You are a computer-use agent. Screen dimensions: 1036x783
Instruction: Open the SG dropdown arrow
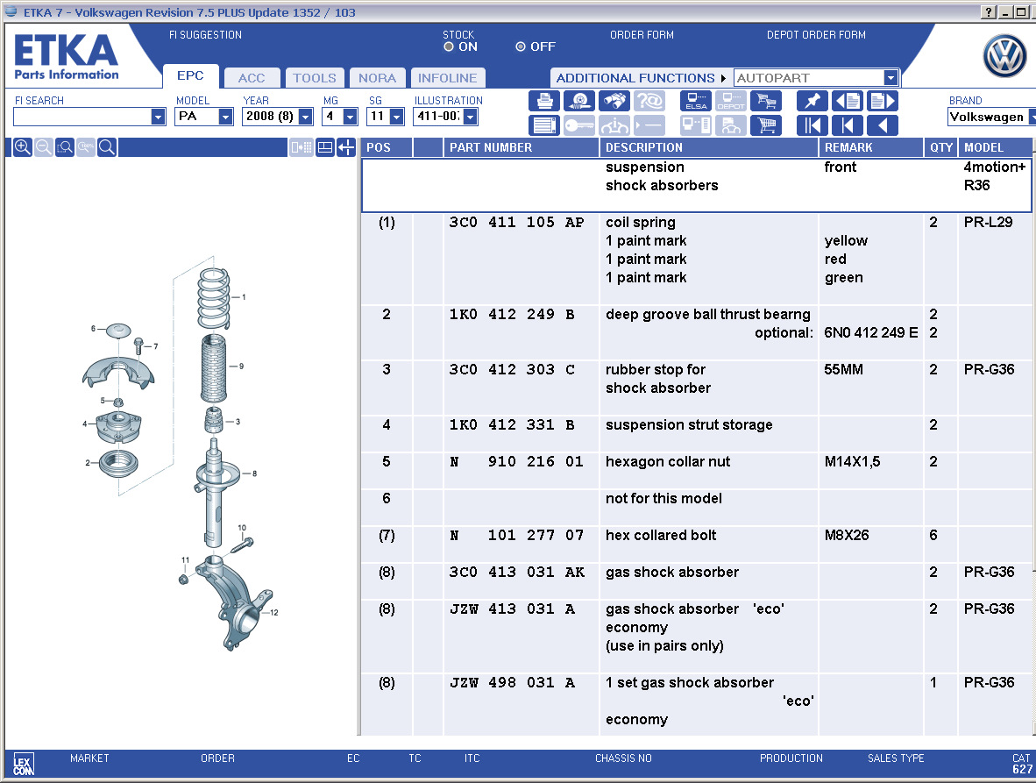(396, 117)
